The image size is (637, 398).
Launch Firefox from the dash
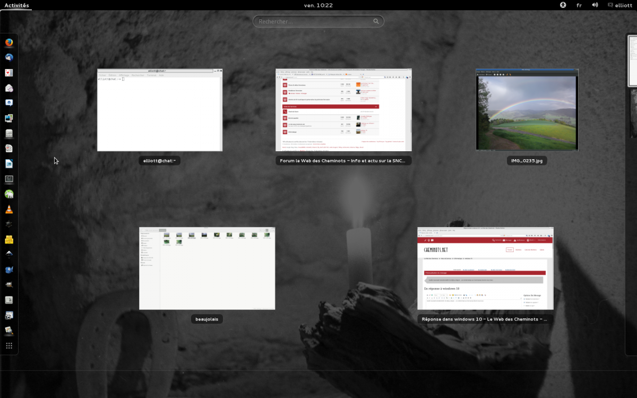pyautogui.click(x=9, y=42)
